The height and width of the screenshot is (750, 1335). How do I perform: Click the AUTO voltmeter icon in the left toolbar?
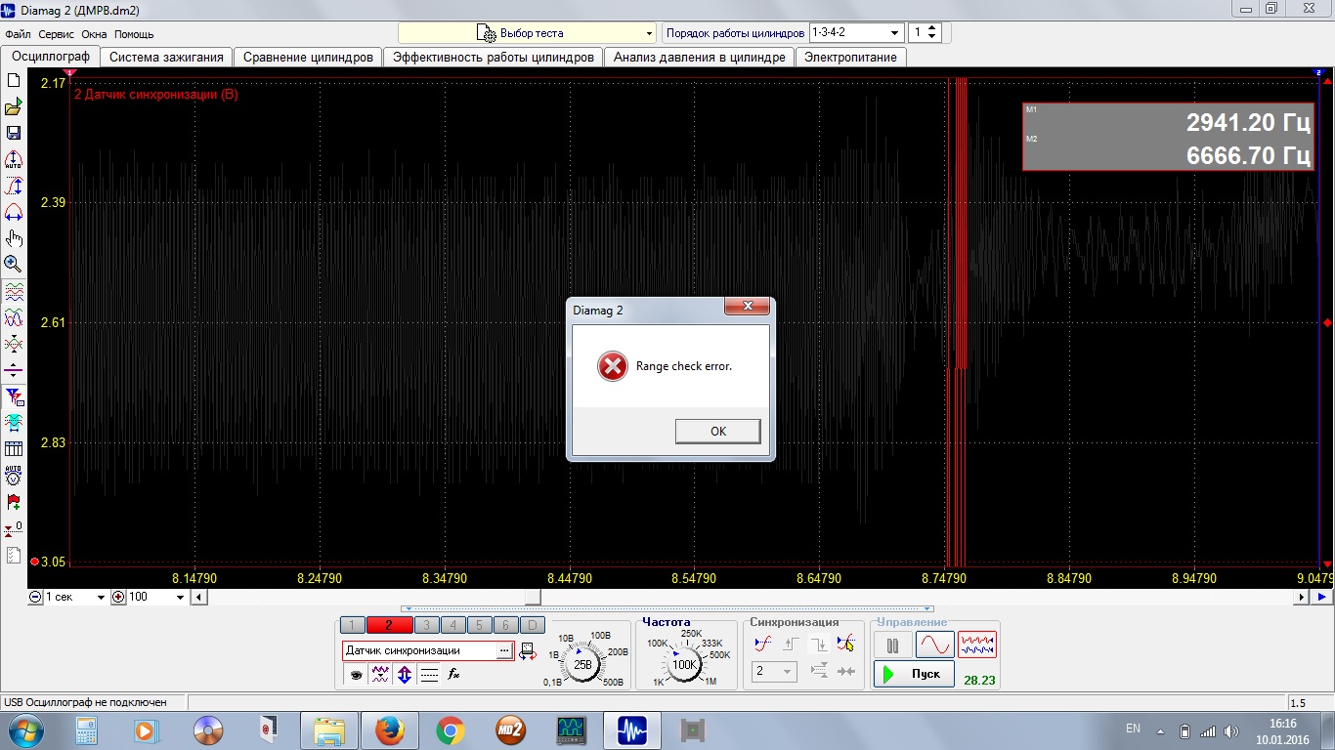click(x=14, y=476)
